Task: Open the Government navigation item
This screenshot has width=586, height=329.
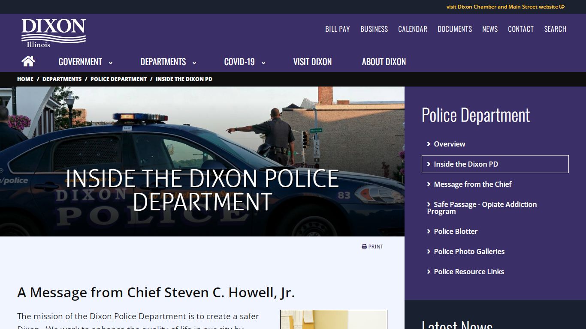Action: (x=80, y=62)
